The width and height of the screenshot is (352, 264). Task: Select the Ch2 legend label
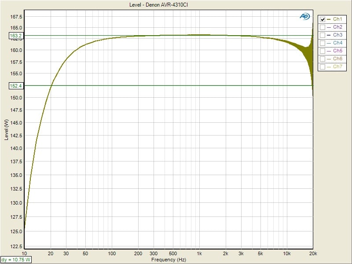point(337,27)
